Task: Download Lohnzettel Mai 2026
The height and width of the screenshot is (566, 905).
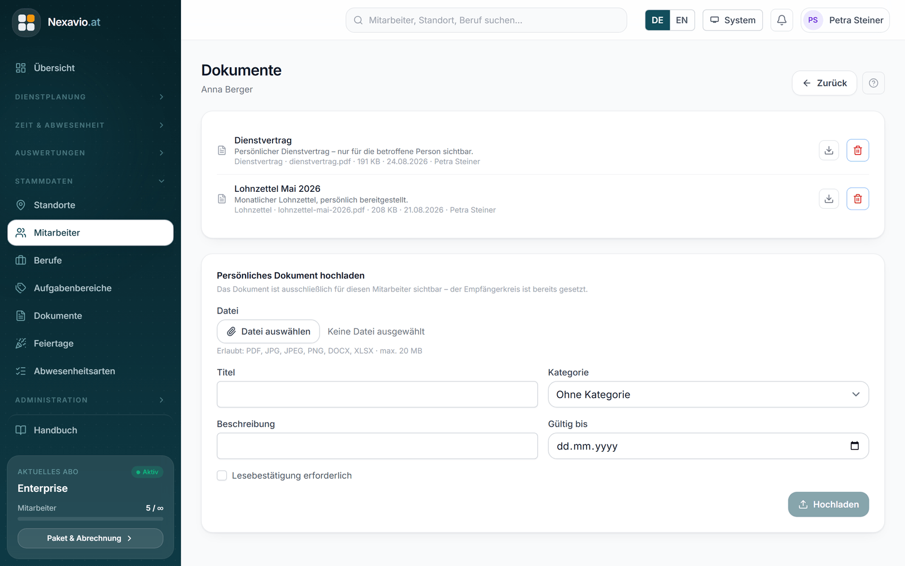Action: click(x=829, y=199)
